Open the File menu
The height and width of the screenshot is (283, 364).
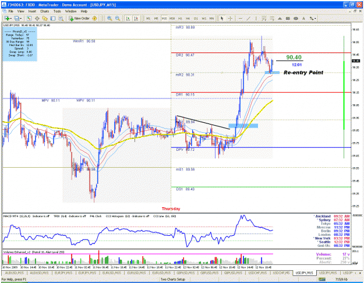click(11, 11)
